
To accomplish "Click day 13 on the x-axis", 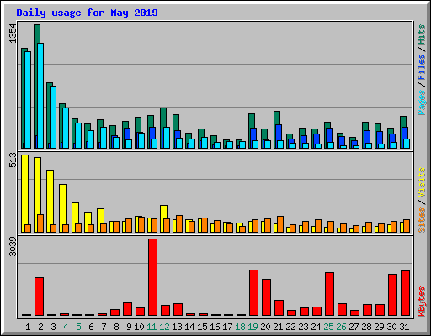I will click(x=177, y=327).
